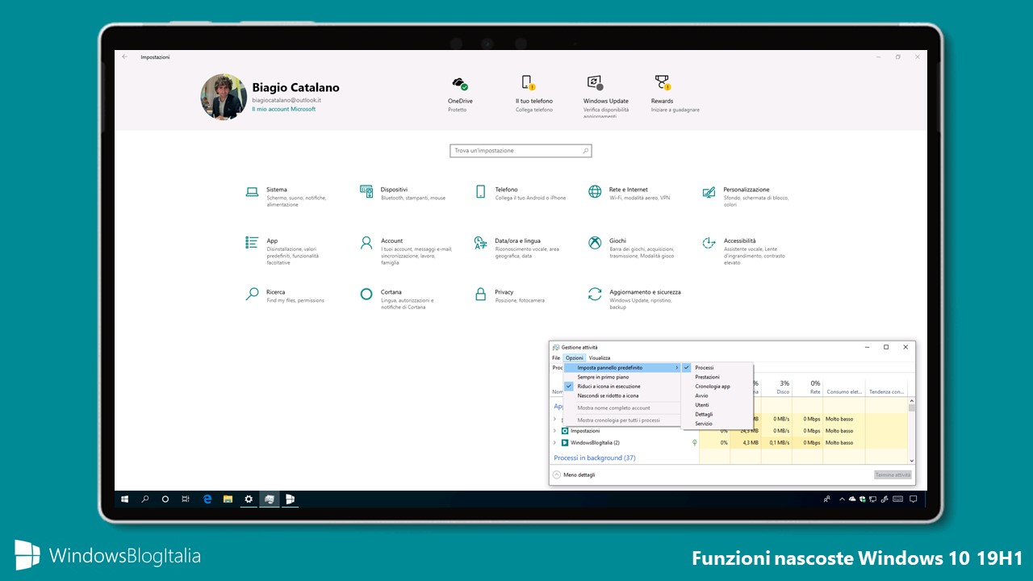Click Mostra cronologia per tutti i processi
1033x581 pixels.
tap(622, 420)
